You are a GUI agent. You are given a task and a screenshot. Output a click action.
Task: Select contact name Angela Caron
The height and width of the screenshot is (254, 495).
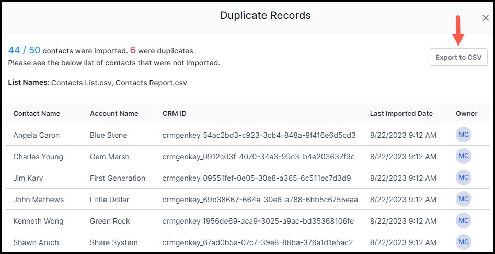[36, 135]
